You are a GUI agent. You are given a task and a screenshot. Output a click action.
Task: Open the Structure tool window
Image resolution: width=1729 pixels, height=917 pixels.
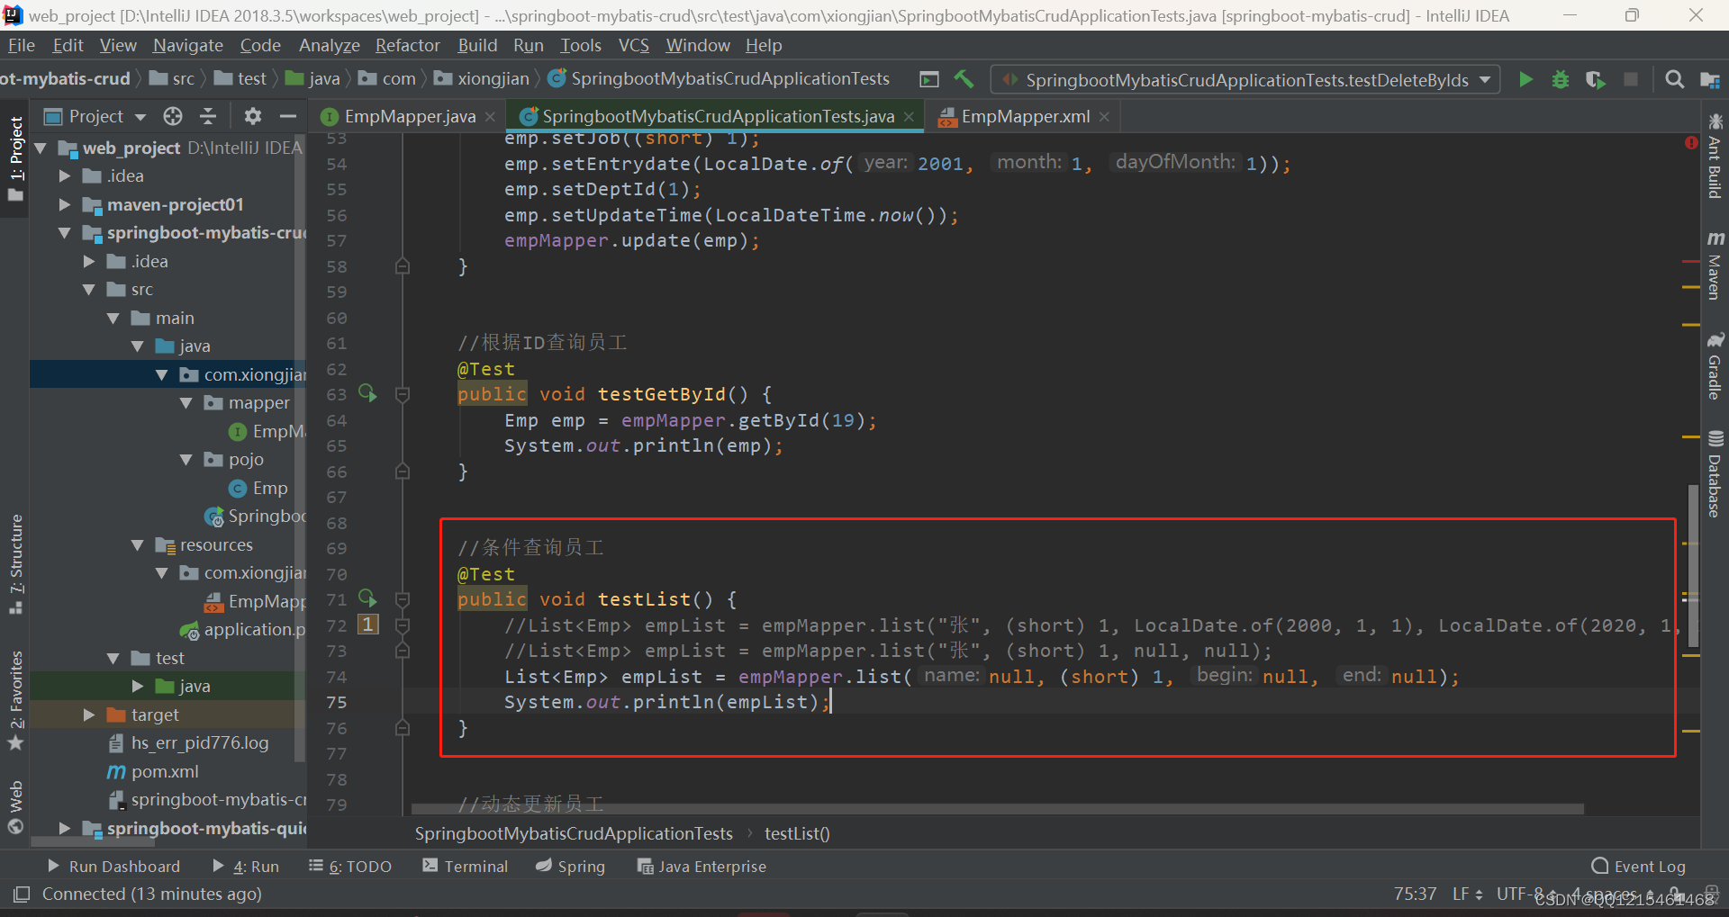15,563
